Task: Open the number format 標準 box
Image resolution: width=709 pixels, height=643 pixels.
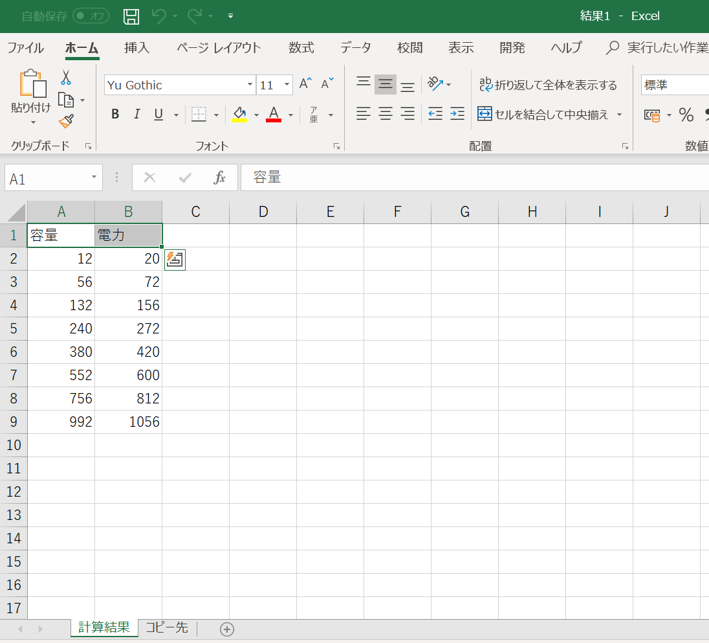Action: pos(675,85)
